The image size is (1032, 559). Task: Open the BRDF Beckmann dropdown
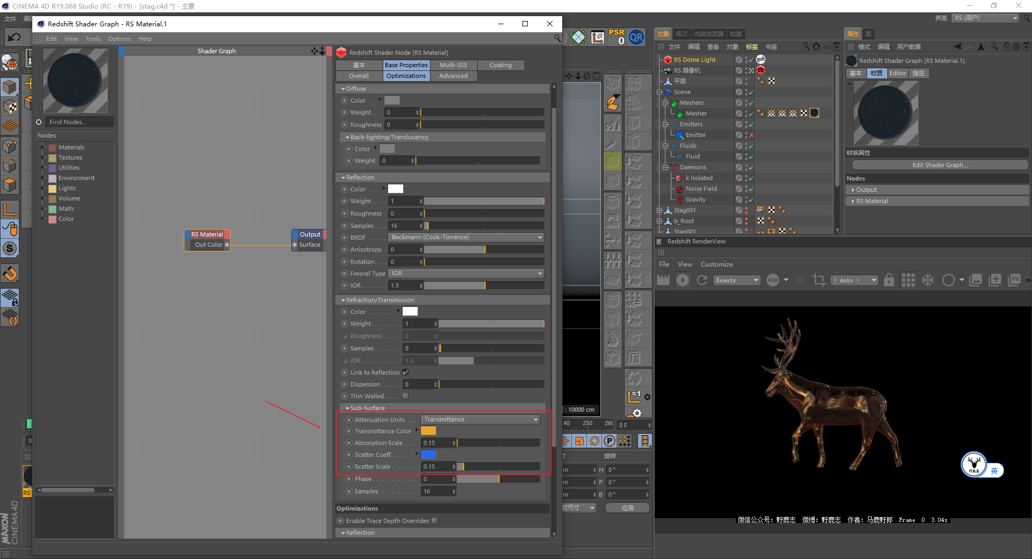(x=466, y=238)
